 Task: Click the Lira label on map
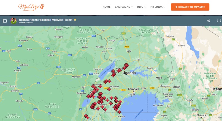click(x=138, y=59)
